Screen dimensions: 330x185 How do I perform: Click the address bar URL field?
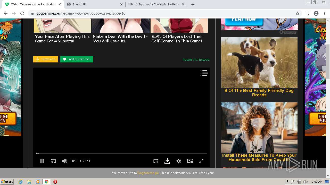tap(165, 13)
